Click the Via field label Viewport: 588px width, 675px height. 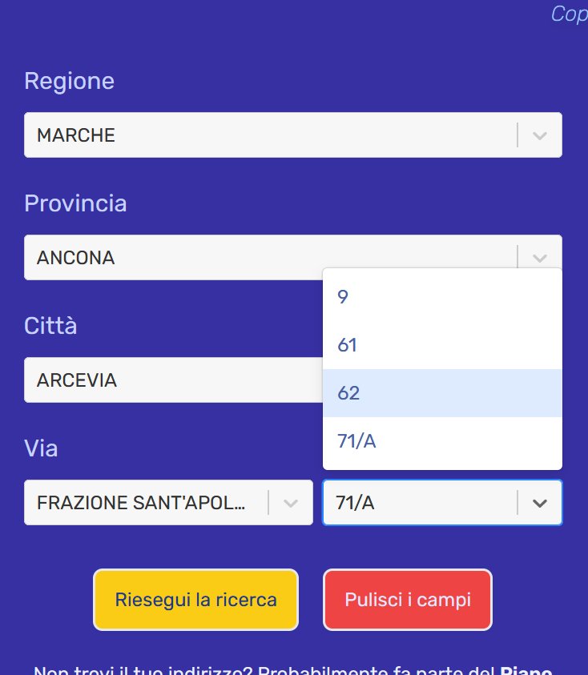(41, 448)
